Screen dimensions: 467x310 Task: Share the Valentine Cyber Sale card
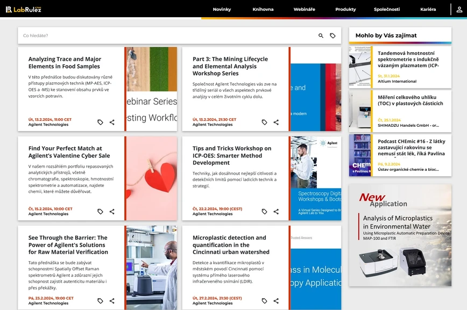(x=112, y=212)
